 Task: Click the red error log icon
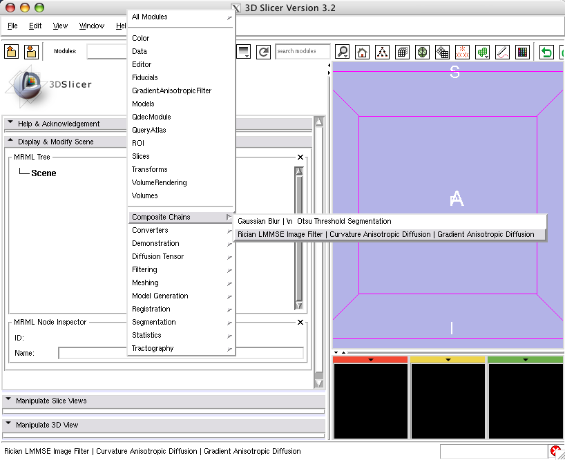point(556,451)
